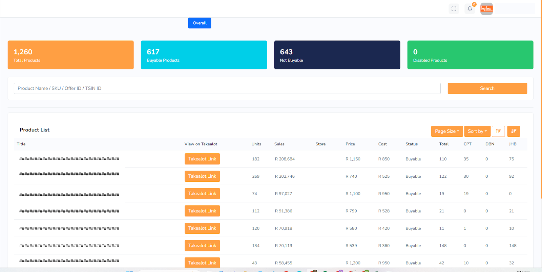Image resolution: width=542 pixels, height=272 pixels.
Task: Open Takealot Link for R 91,386 row
Action: pyautogui.click(x=202, y=211)
